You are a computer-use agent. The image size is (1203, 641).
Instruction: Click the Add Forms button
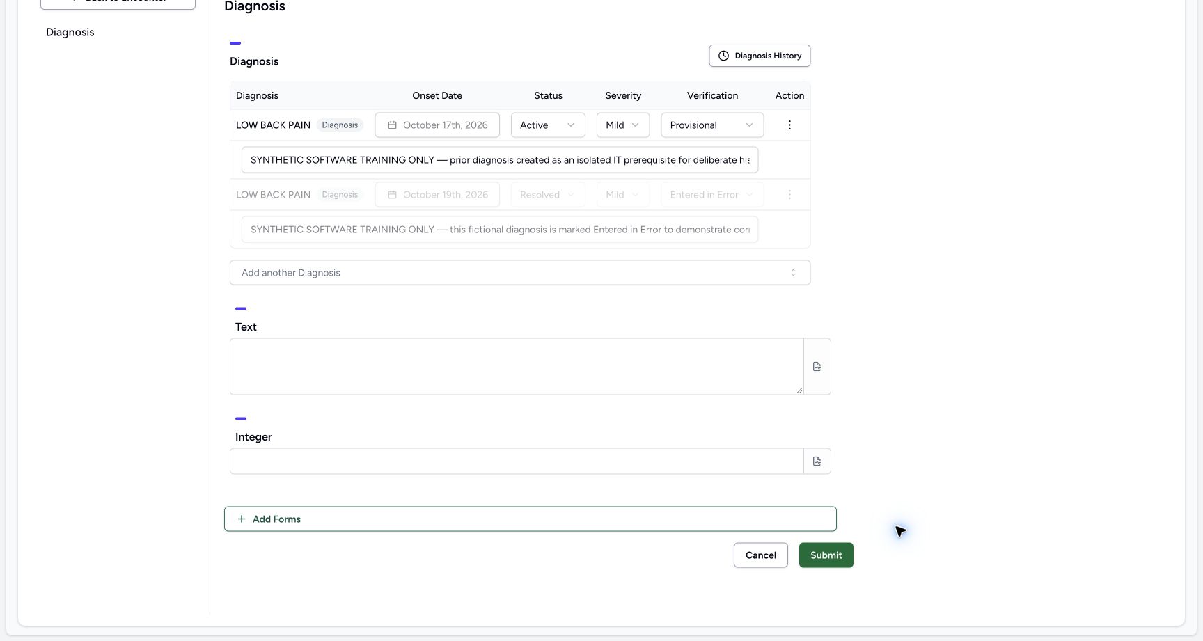tap(530, 519)
